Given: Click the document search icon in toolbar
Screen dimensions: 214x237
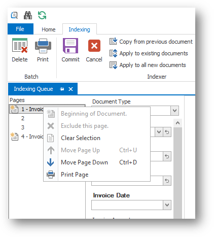Looking at the screenshot, I should [14, 15].
